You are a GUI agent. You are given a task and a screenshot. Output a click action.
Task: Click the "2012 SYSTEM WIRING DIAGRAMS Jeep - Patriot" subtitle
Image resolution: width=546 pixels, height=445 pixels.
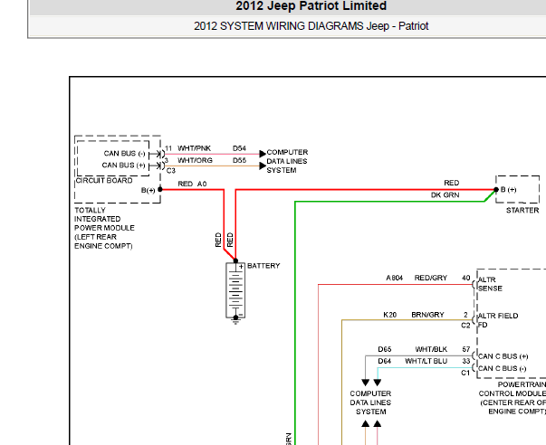(311, 26)
